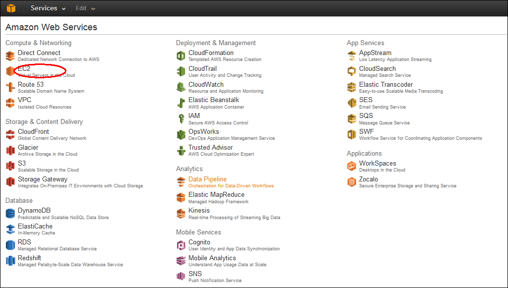Click the CloudSearch icon

(x=352, y=71)
